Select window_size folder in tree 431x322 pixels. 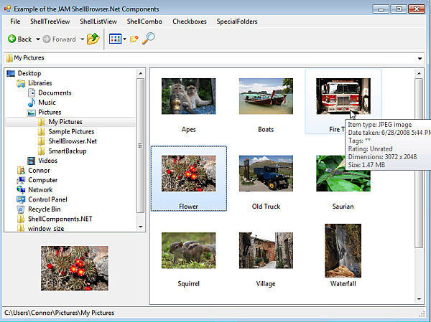(40, 228)
